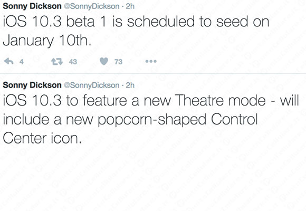The height and width of the screenshot is (211, 306).
Task: Open the tweet reading 'to feature a new'
Action: tap(151, 119)
